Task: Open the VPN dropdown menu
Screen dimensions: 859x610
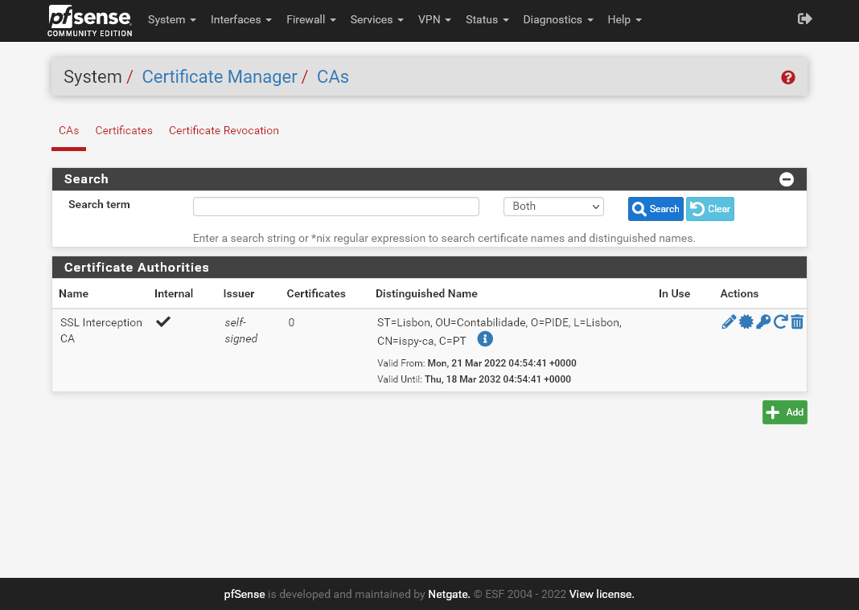Action: 434,19
